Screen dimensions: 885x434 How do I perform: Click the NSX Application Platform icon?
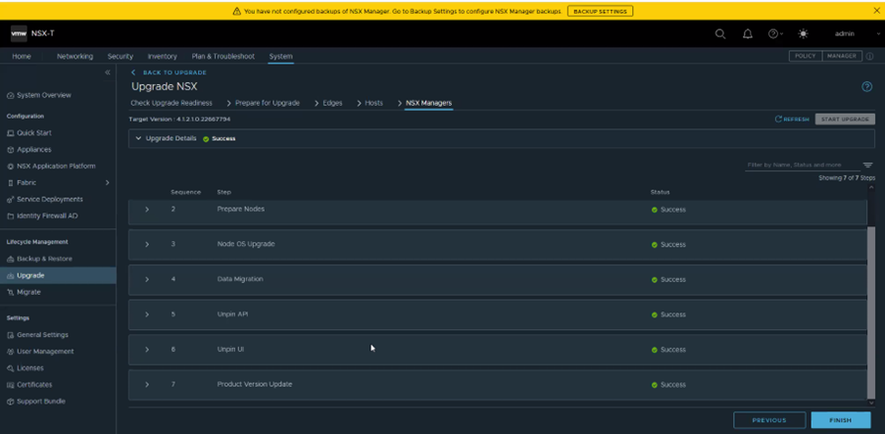10,167
